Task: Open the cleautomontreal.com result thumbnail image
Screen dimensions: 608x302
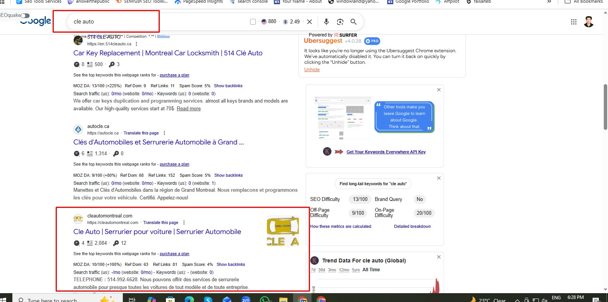Action: coord(283,231)
